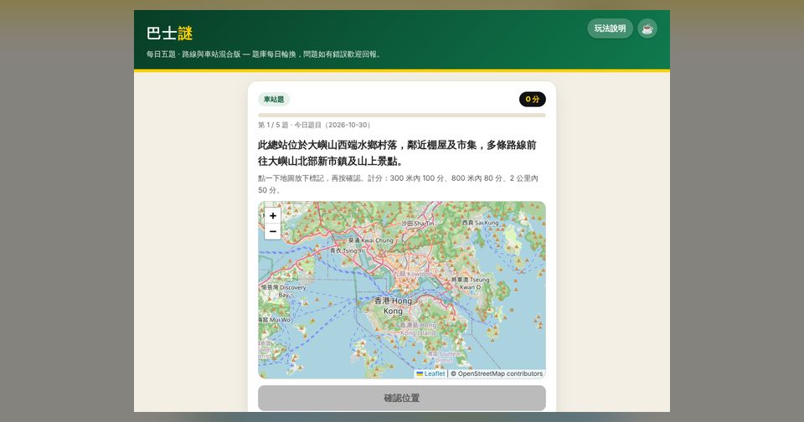Click 九龍 Kowloon label on the map
804x422 pixels.
pos(413,274)
